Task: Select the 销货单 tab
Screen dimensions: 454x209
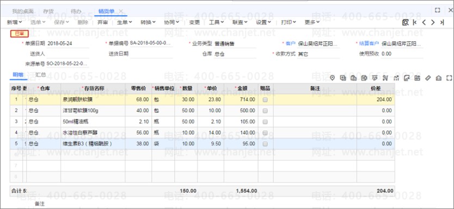Action: point(106,11)
